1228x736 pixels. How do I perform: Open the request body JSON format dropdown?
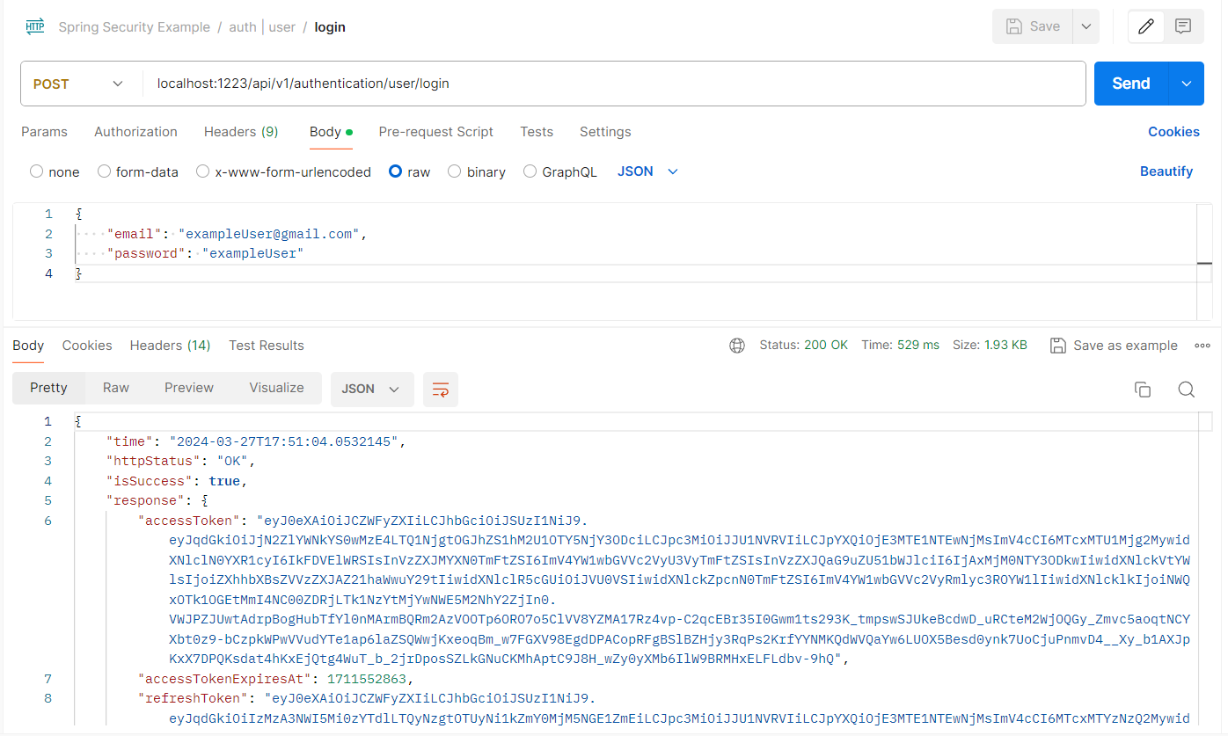(648, 171)
